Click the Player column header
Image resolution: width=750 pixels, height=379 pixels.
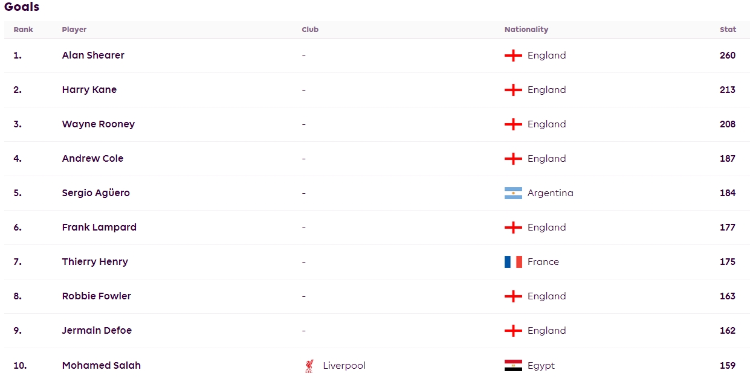(74, 30)
